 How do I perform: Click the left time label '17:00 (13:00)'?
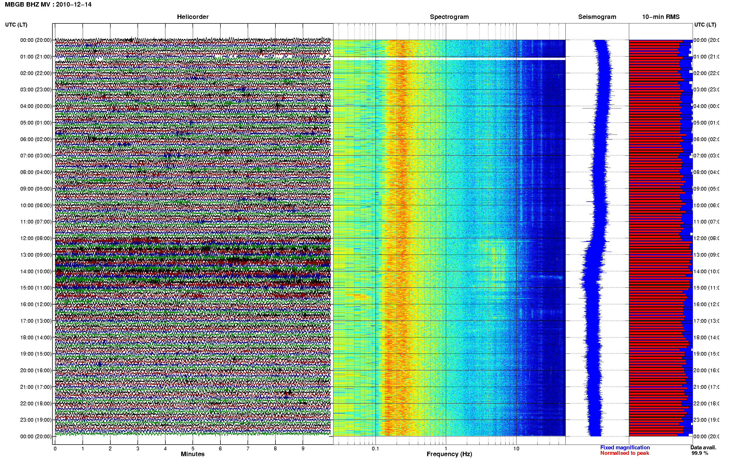pos(36,321)
